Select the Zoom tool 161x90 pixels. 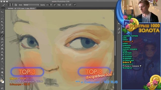click(2, 75)
